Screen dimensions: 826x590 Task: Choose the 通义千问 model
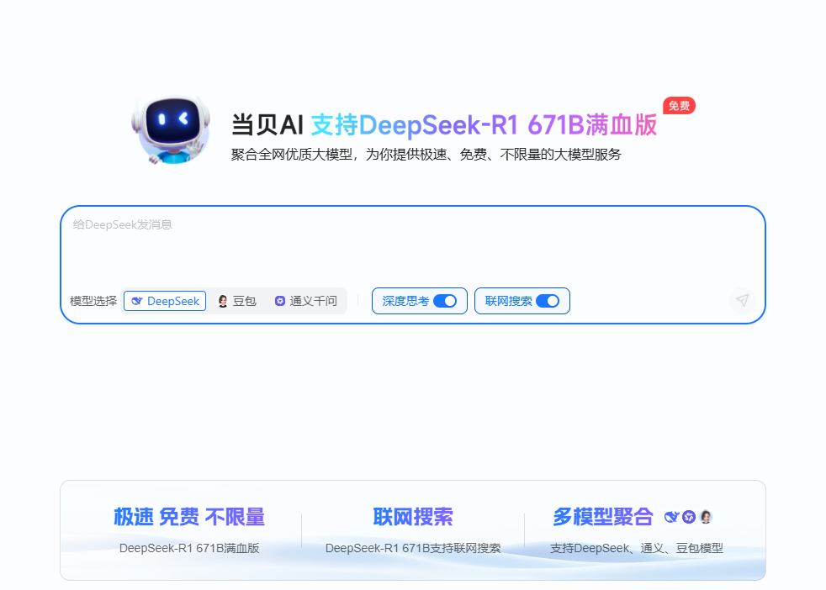click(305, 301)
